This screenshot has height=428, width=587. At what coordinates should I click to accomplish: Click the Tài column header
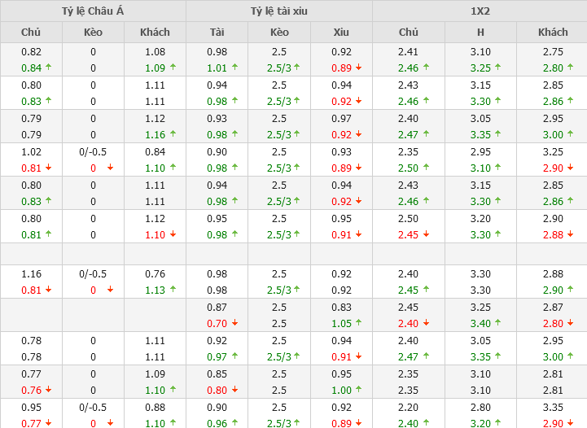217,33
